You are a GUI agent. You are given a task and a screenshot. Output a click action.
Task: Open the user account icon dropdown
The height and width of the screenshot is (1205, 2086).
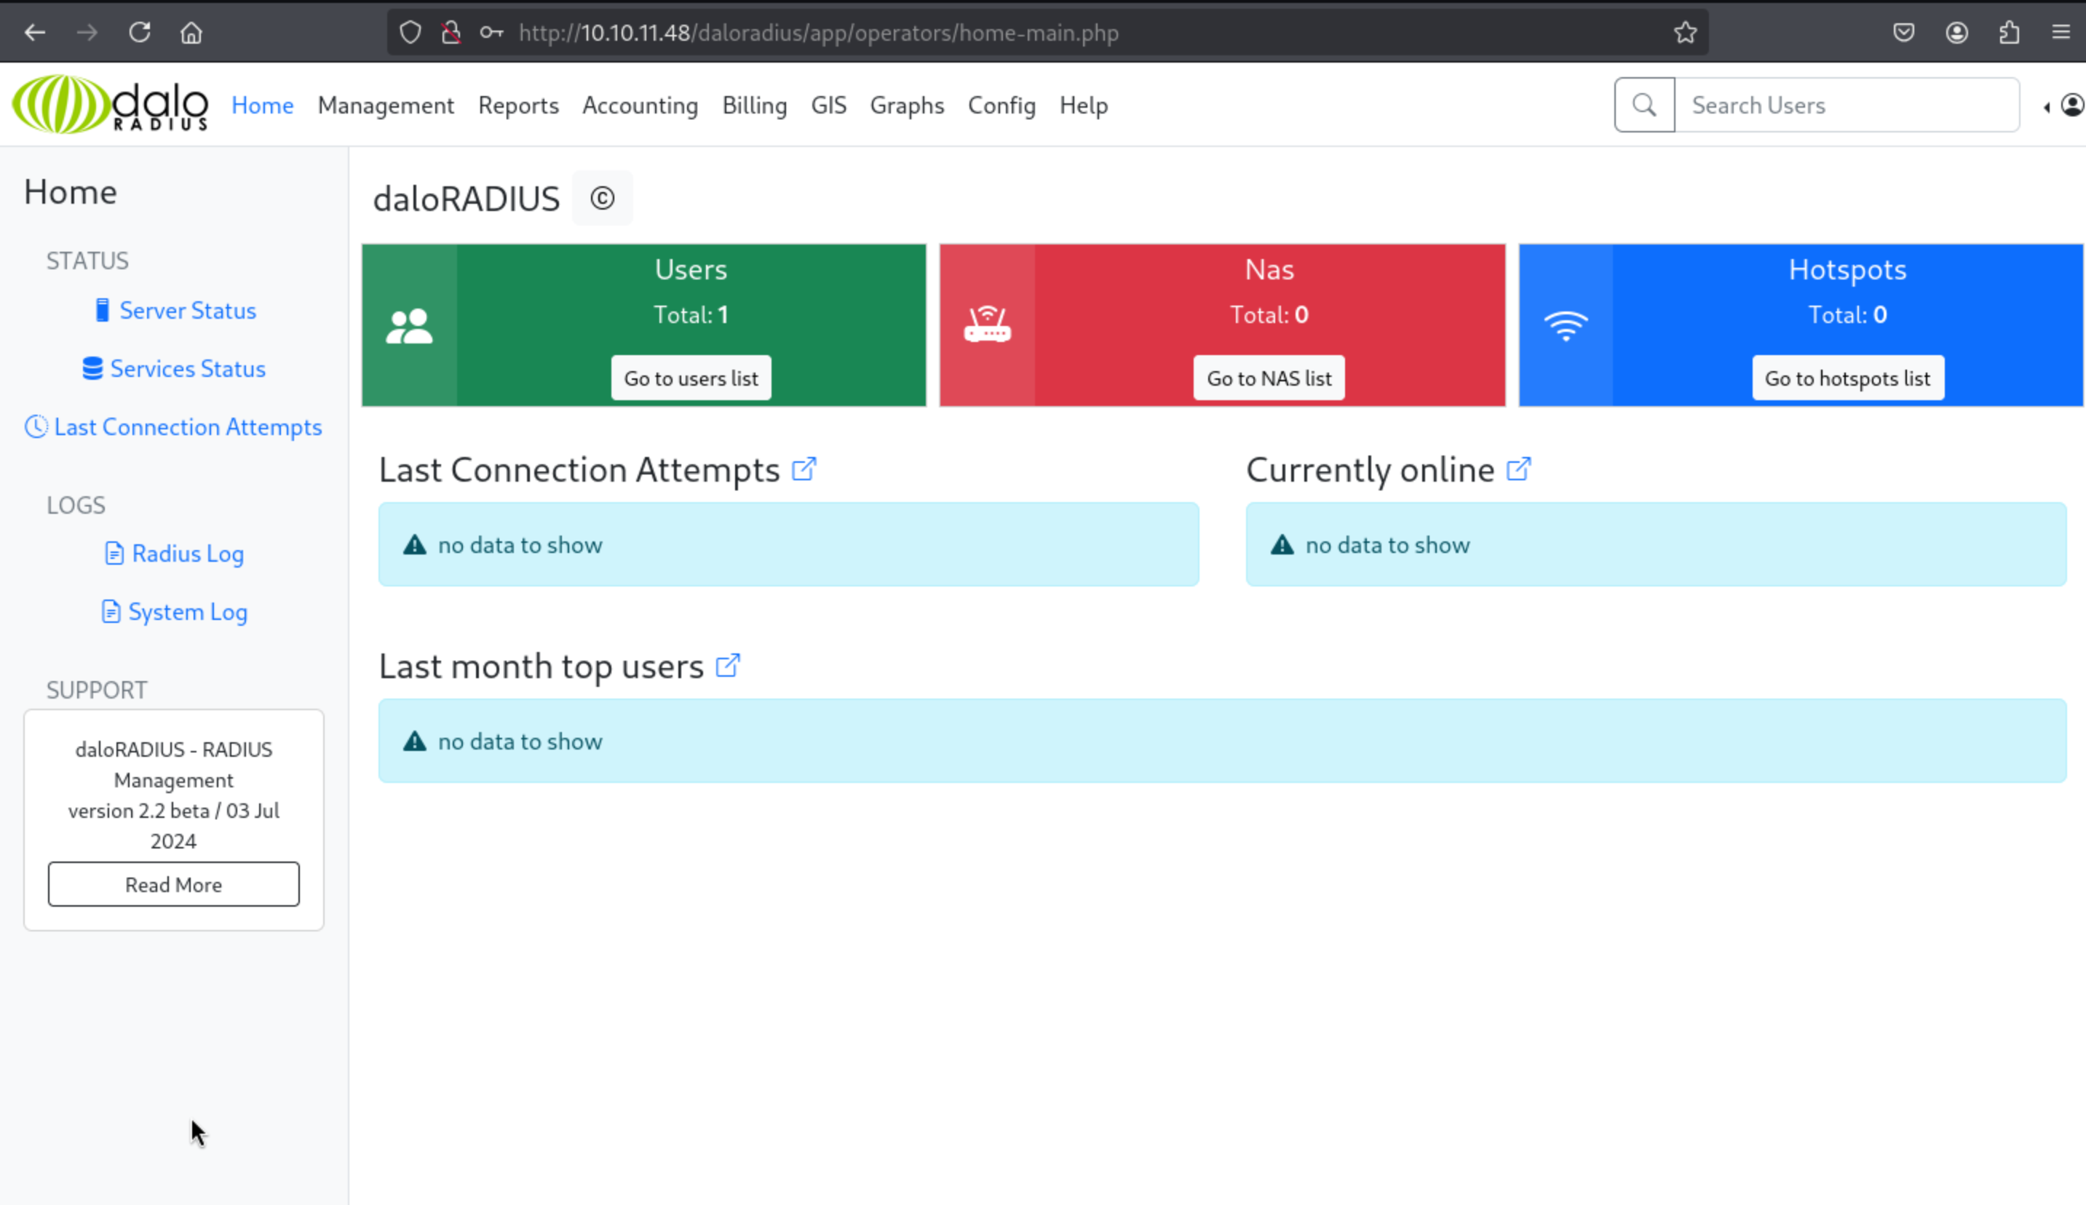(x=2071, y=105)
